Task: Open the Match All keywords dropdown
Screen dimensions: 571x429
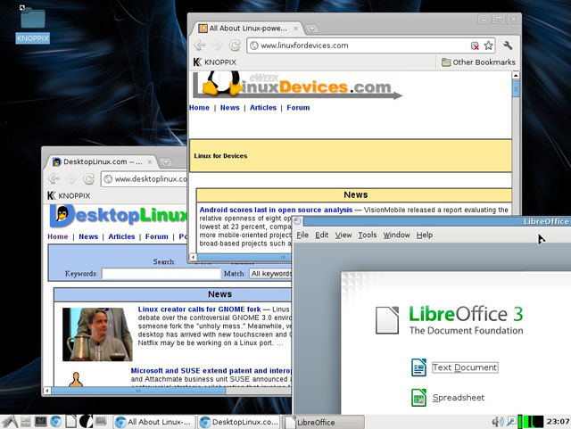Action: tap(270, 274)
